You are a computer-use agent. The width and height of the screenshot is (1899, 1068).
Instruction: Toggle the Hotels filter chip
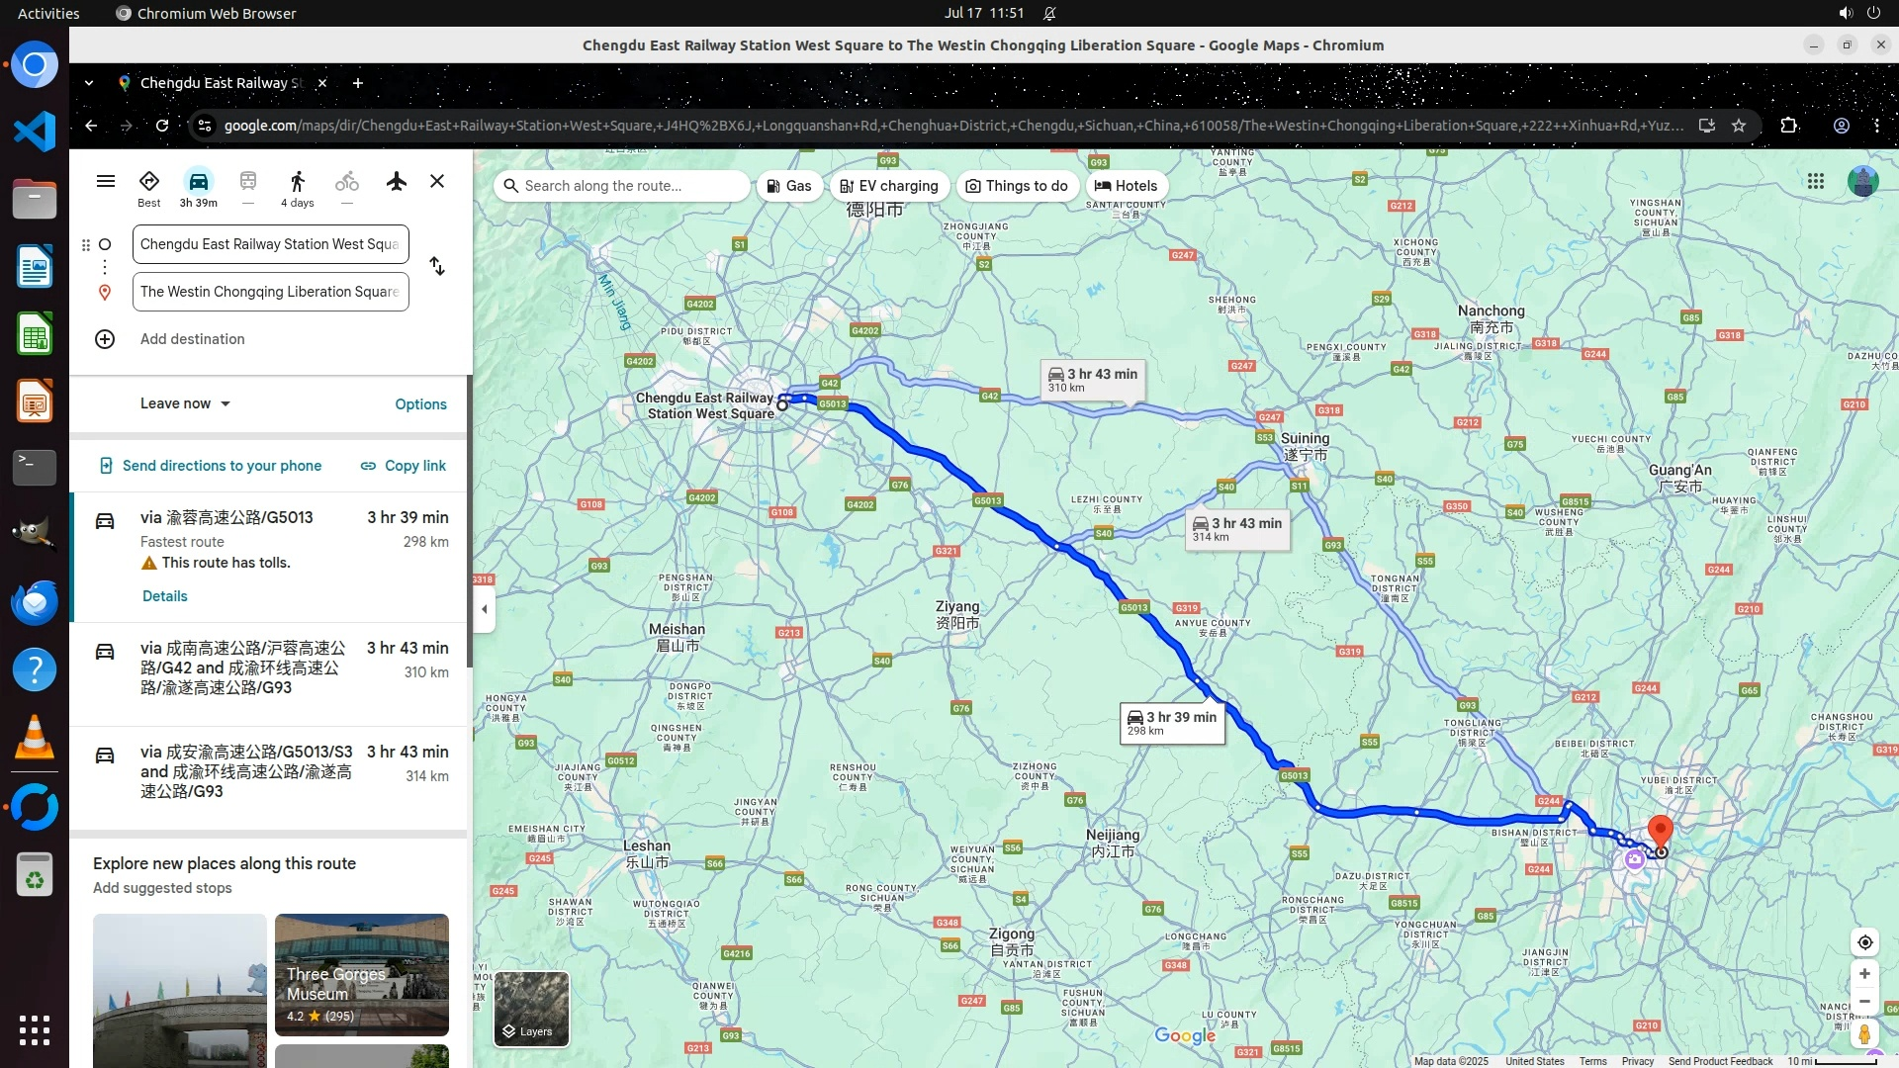tap(1126, 186)
